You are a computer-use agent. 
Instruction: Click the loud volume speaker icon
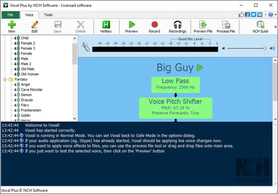pyautogui.click(x=272, y=48)
